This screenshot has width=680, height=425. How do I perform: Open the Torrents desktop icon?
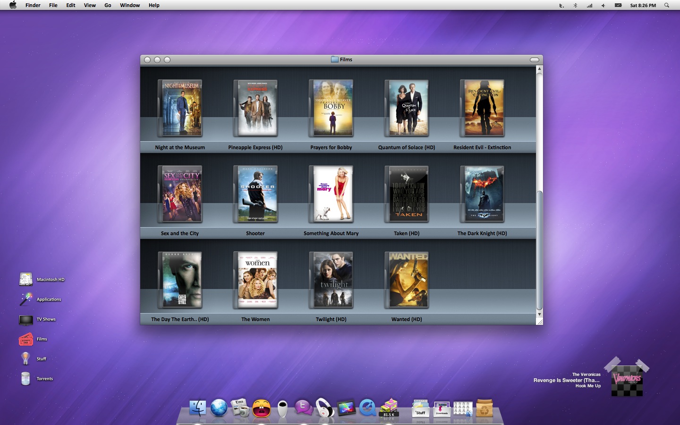pos(26,378)
